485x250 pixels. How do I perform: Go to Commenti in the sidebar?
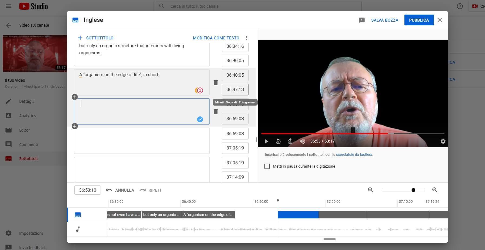click(x=28, y=144)
